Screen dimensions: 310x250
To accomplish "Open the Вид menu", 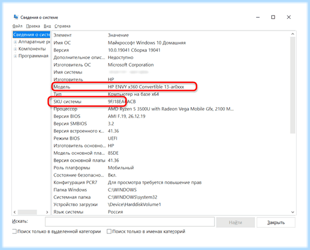I will (x=47, y=26).
